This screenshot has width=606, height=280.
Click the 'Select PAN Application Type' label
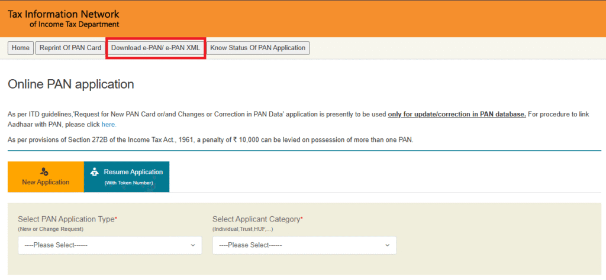pyautogui.click(x=66, y=219)
